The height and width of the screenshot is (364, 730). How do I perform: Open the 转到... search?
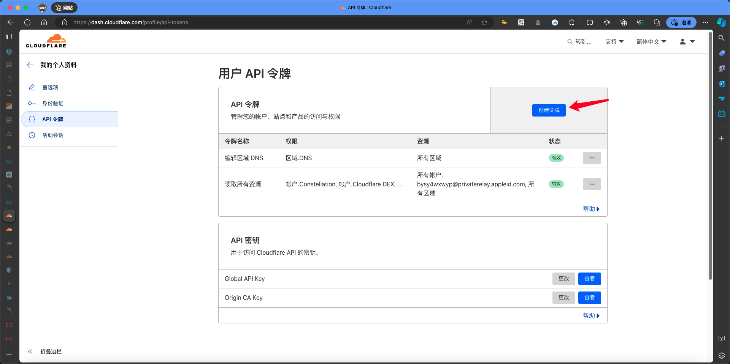pyautogui.click(x=579, y=42)
